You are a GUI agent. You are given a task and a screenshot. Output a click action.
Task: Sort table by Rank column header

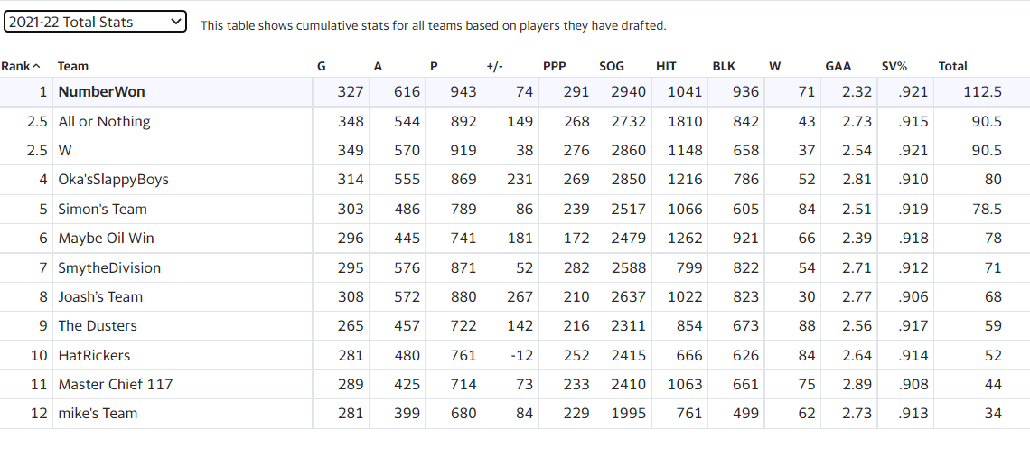point(20,66)
